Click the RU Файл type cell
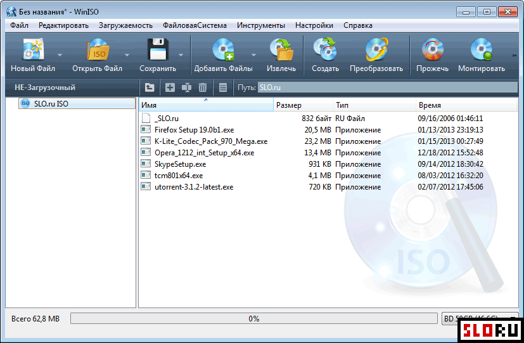Image resolution: width=524 pixels, height=343 pixels. pos(350,119)
